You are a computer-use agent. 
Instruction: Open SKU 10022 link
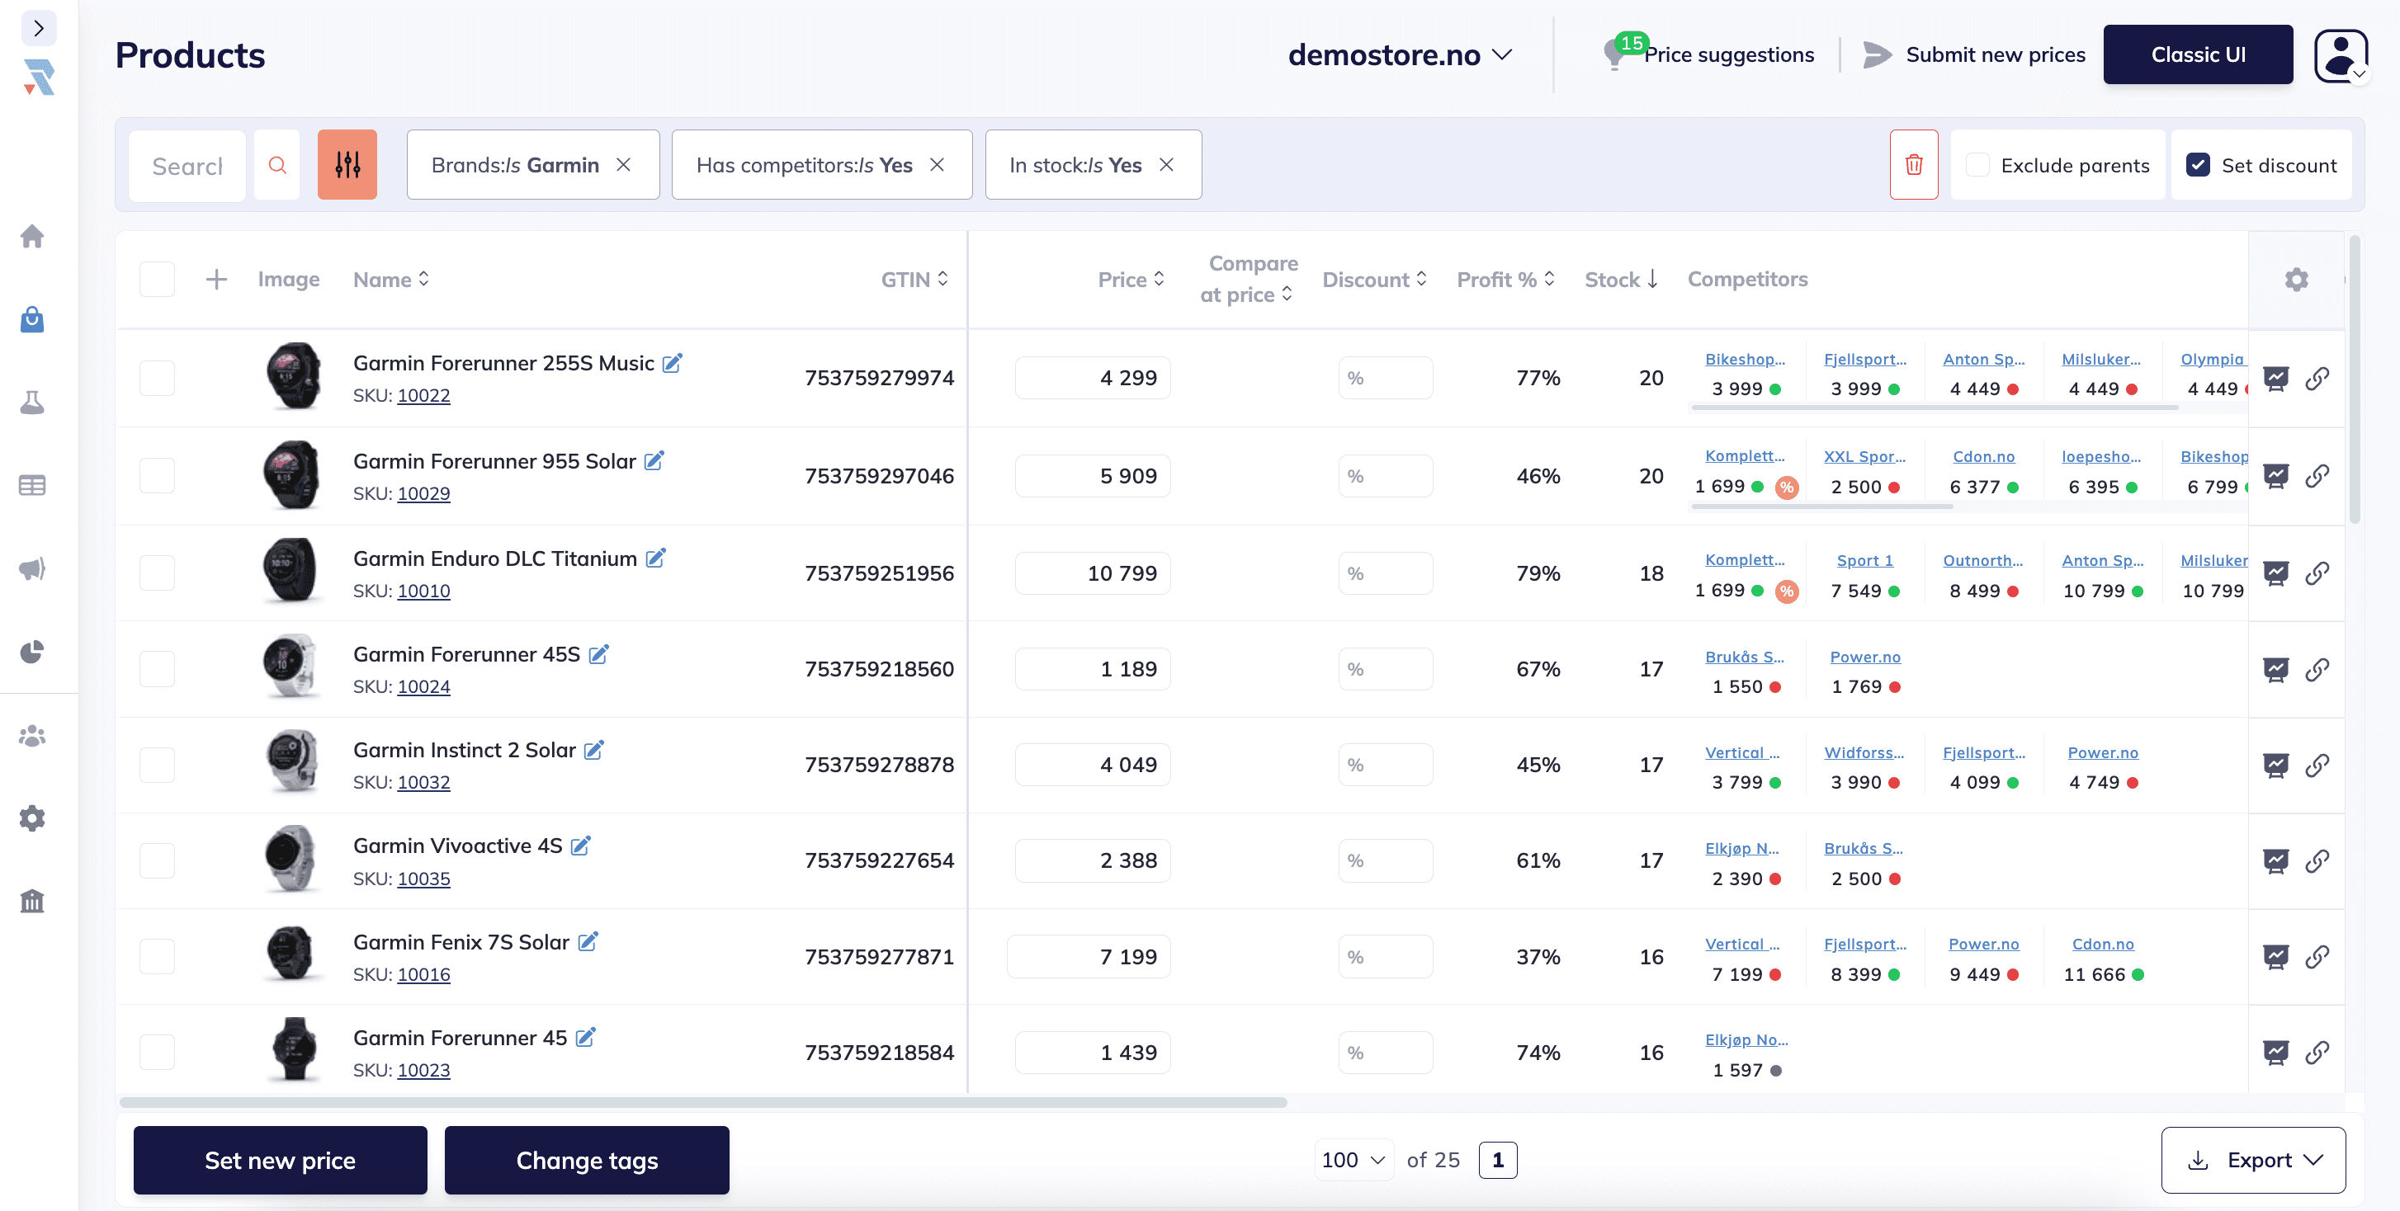point(423,395)
